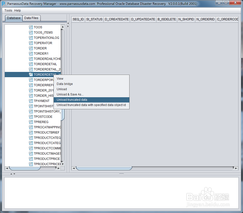Choose Data bridge from the context menu

[x=91, y=84]
